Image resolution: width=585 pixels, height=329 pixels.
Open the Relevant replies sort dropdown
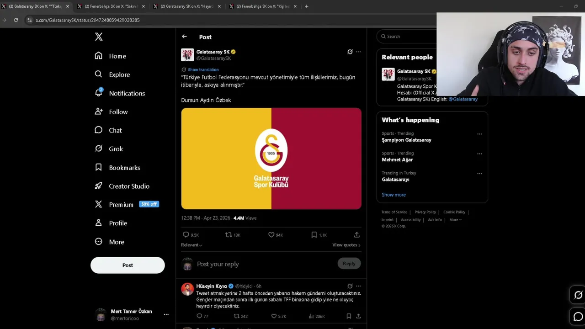191,245
